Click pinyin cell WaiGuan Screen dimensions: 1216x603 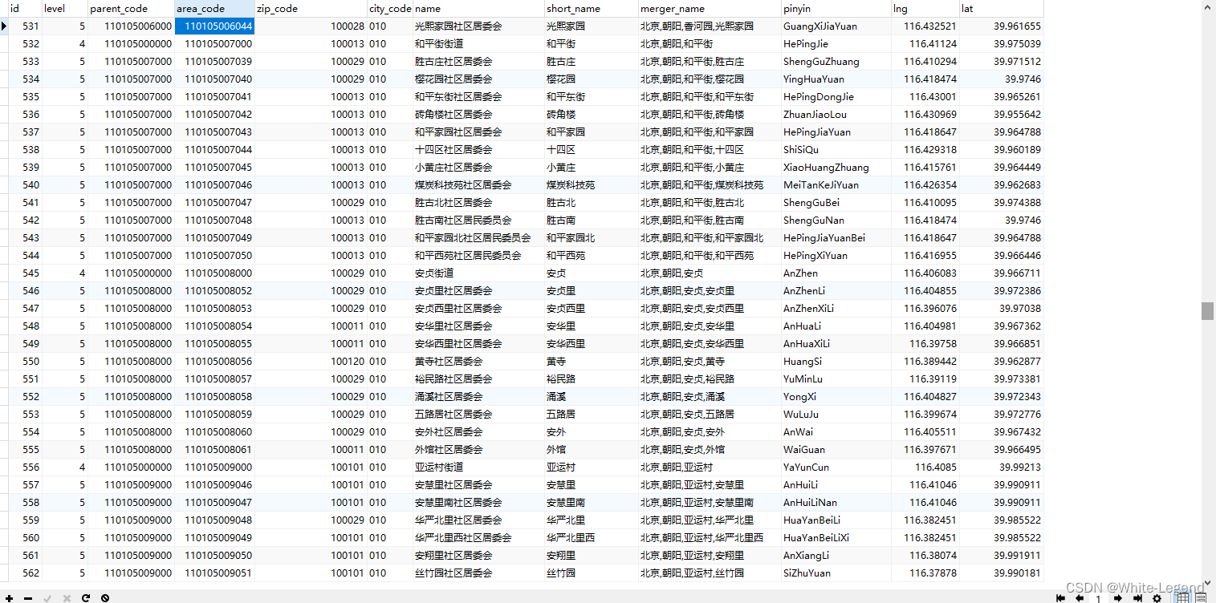[836, 450]
